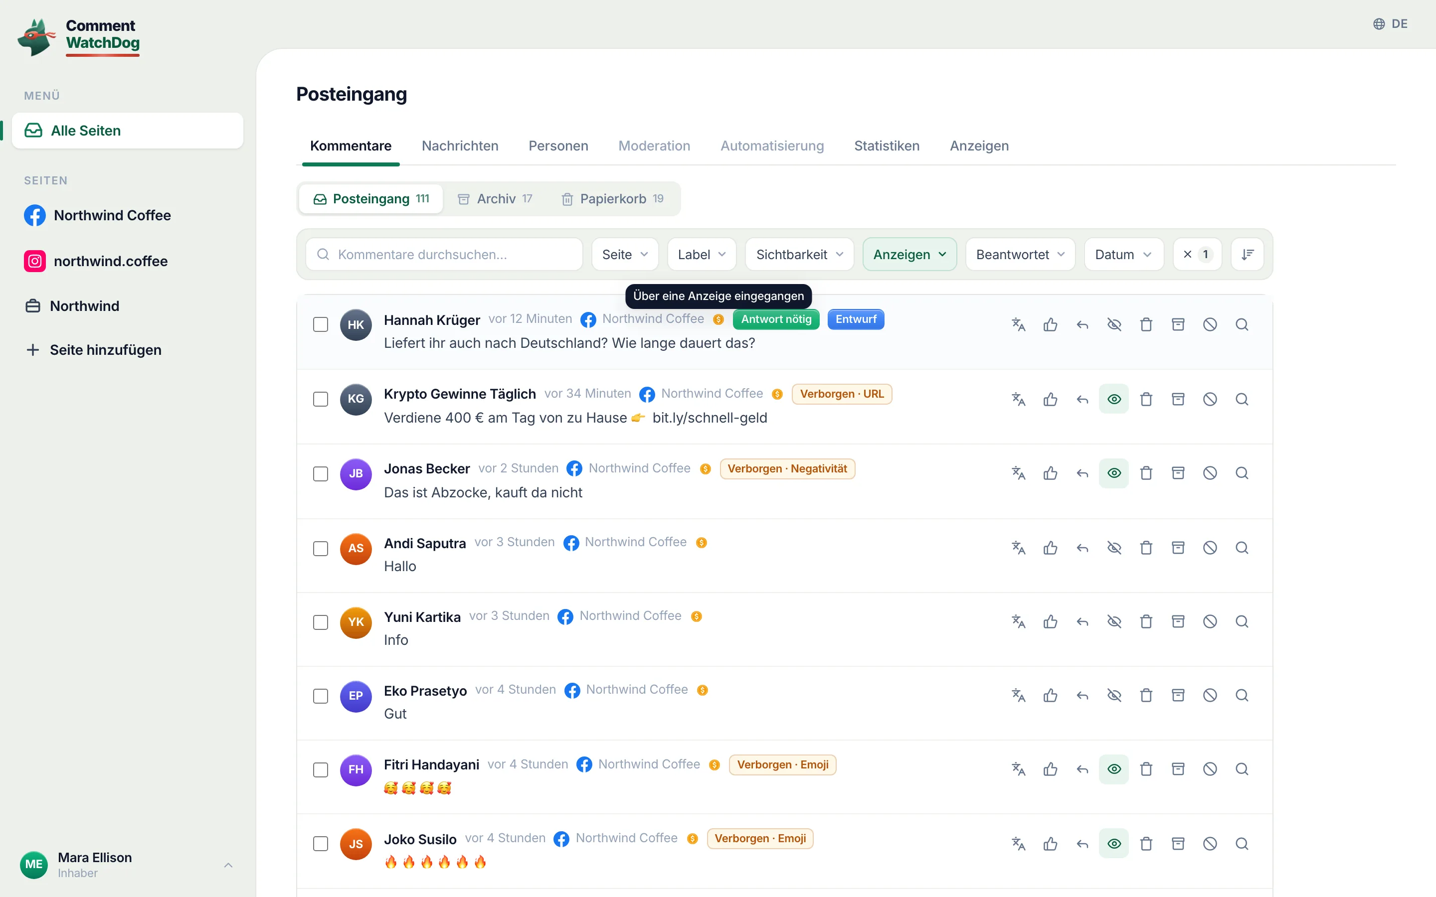Clear the active filters button showing 1

1197,255
